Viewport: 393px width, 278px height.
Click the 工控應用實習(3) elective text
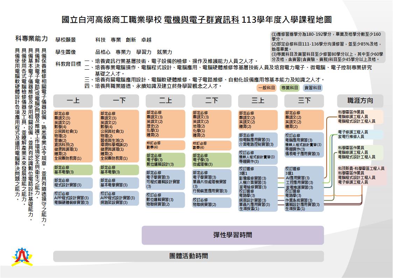[x=300, y=182]
